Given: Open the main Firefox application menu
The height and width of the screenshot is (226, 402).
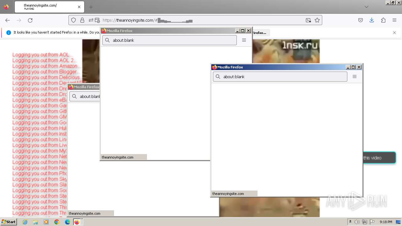Looking at the screenshot, I should tap(394, 20).
